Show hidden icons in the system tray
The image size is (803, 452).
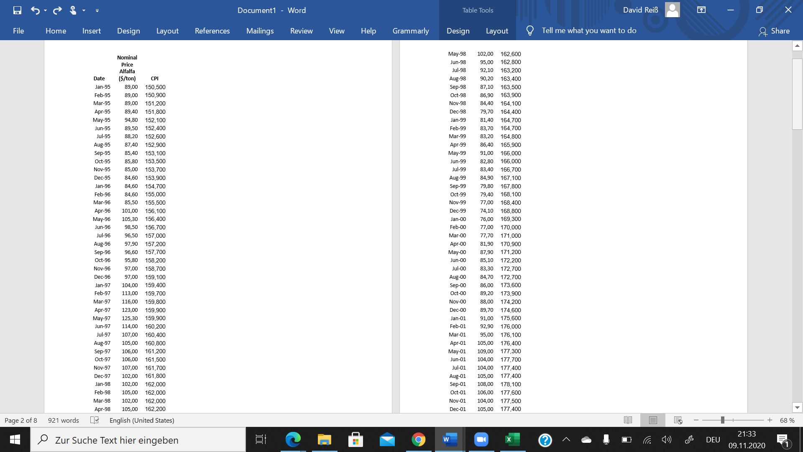566,439
